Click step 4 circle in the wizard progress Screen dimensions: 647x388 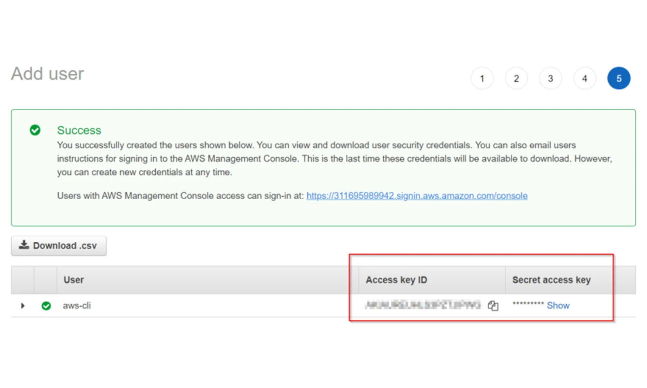click(x=584, y=78)
